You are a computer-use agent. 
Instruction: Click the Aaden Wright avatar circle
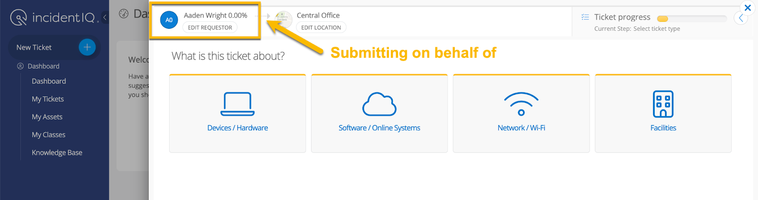169,20
